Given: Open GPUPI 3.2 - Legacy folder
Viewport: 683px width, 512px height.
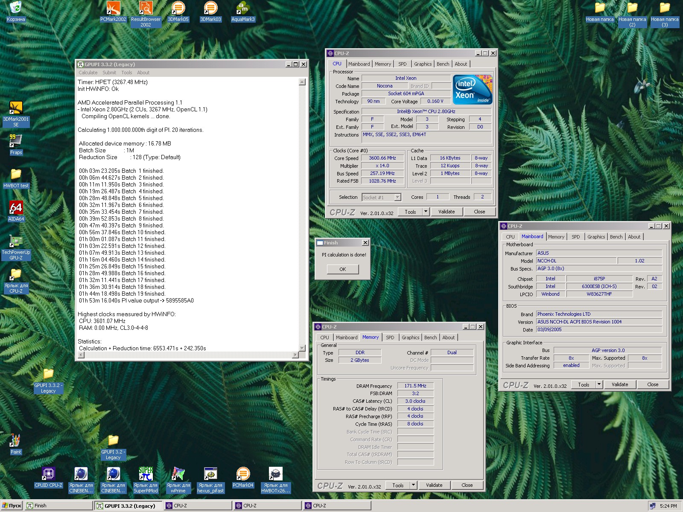Looking at the screenshot, I should pyautogui.click(x=113, y=446).
